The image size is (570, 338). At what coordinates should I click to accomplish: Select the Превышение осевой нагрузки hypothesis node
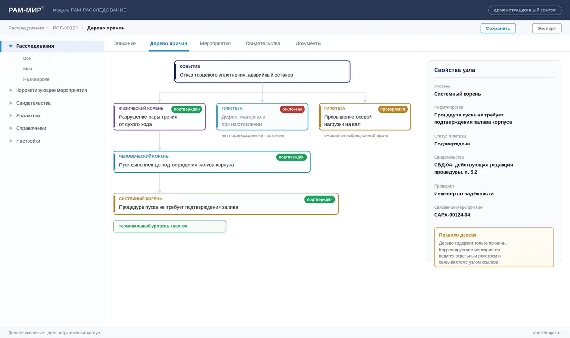coord(365,116)
